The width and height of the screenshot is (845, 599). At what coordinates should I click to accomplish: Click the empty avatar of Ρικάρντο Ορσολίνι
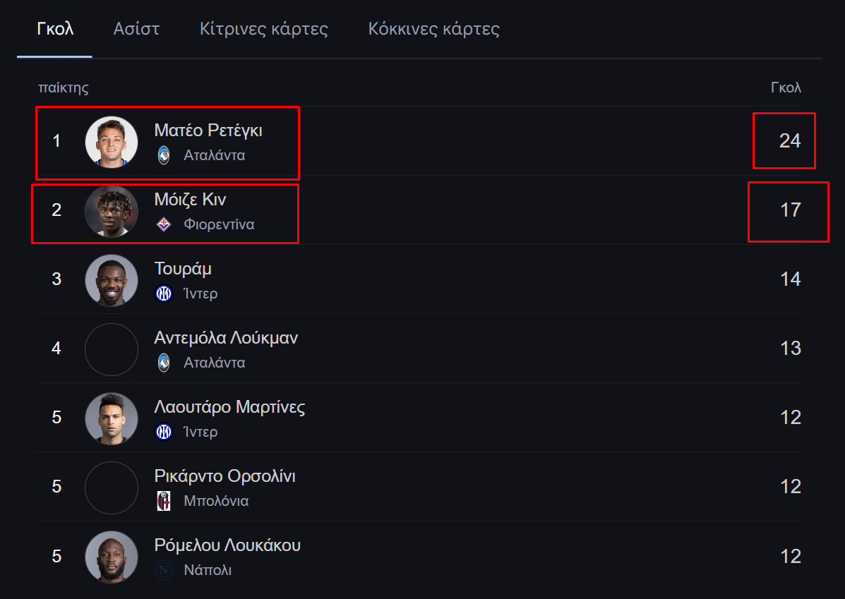pos(112,488)
